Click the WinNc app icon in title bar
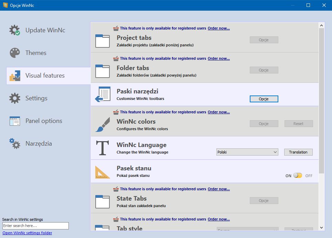The image size is (332, 238). coord(5,5)
